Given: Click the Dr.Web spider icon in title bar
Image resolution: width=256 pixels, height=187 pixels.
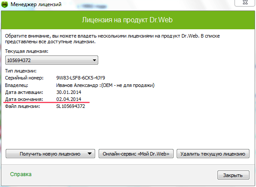Looking at the screenshot, I should click(4, 4).
